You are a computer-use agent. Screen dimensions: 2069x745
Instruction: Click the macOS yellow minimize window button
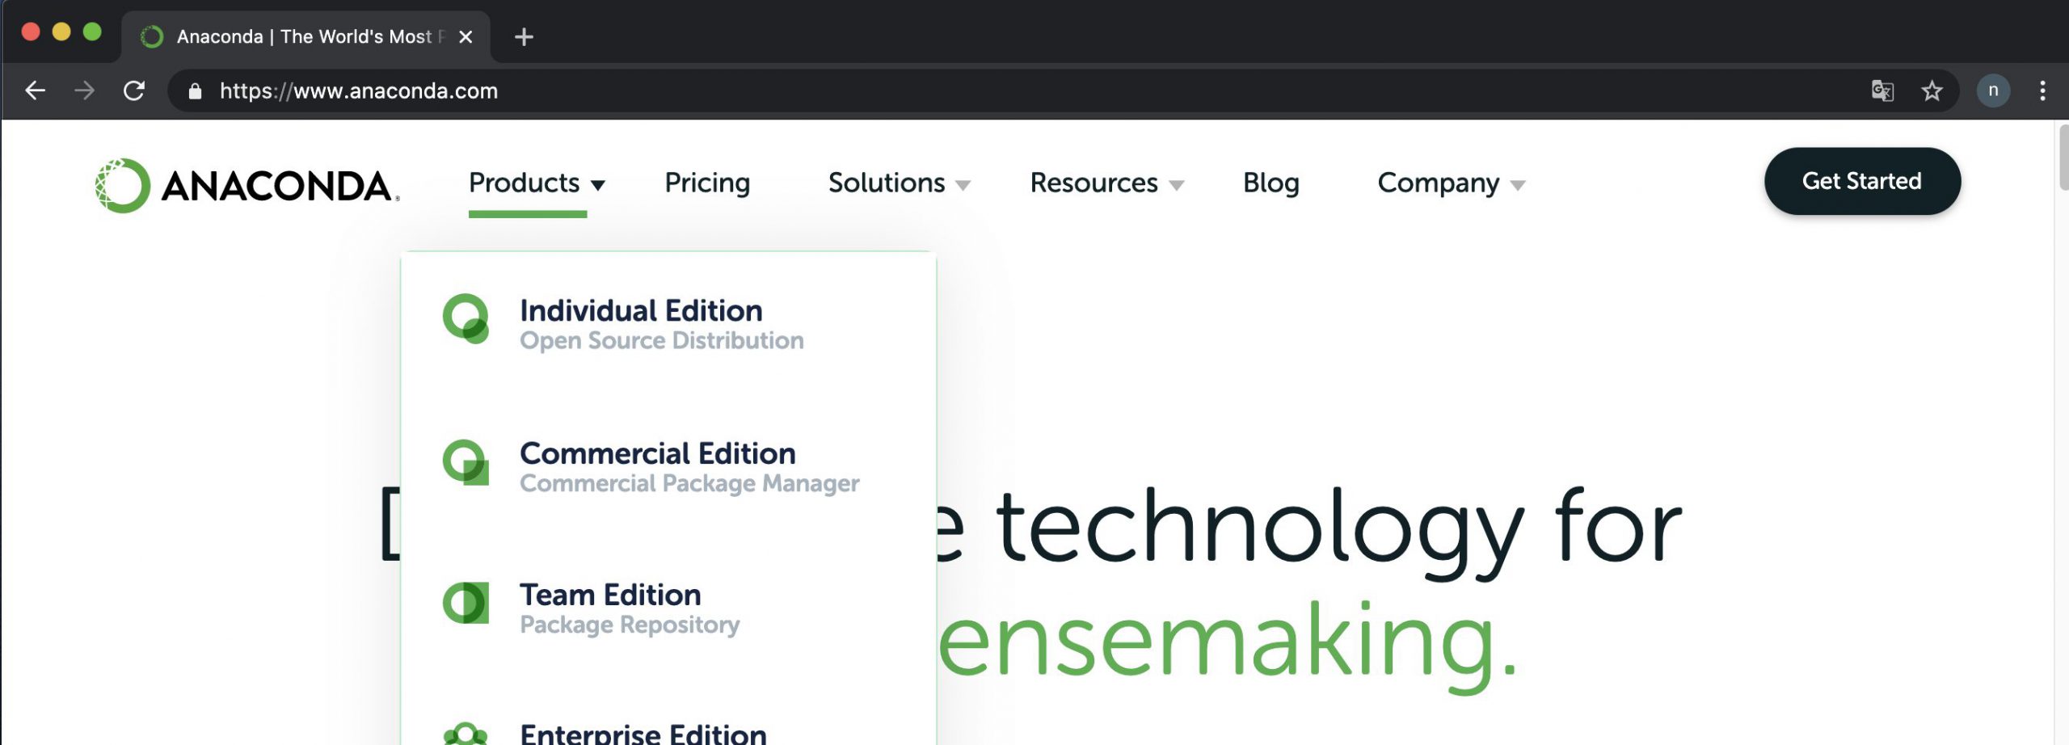[61, 32]
